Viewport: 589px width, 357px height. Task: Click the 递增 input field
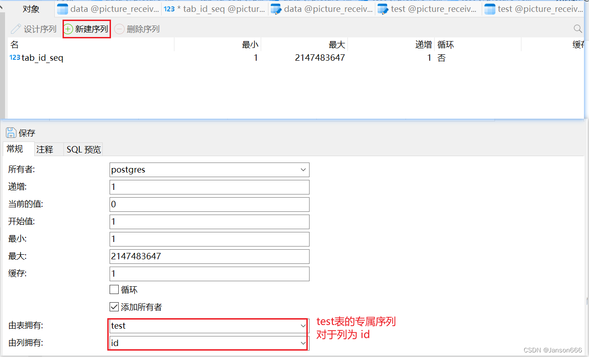pos(210,187)
